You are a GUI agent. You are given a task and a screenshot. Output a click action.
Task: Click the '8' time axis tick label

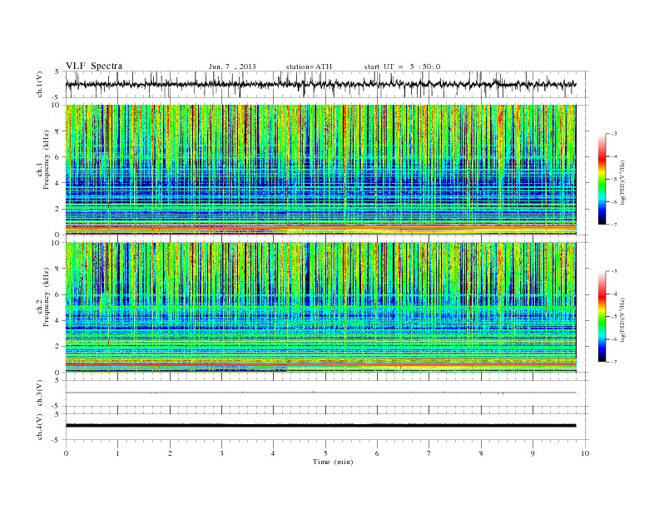click(481, 453)
